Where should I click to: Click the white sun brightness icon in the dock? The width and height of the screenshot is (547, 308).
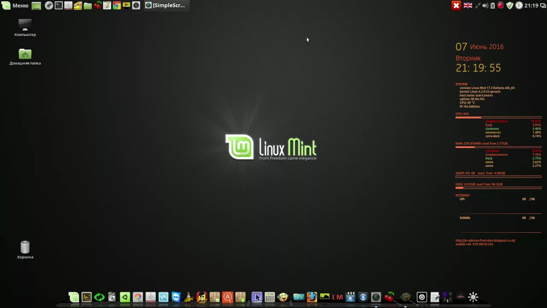pos(473,297)
